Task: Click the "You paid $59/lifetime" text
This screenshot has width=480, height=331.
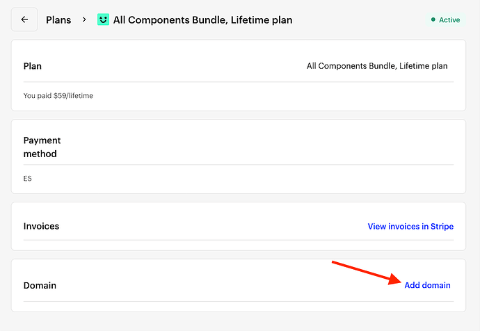Action: 58,95
